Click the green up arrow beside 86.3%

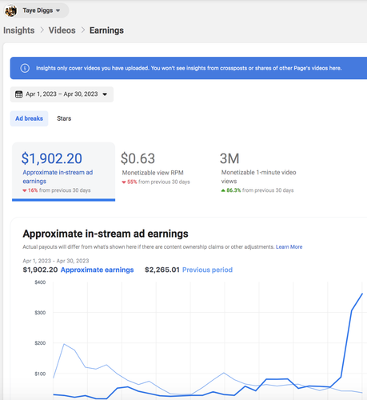click(223, 190)
